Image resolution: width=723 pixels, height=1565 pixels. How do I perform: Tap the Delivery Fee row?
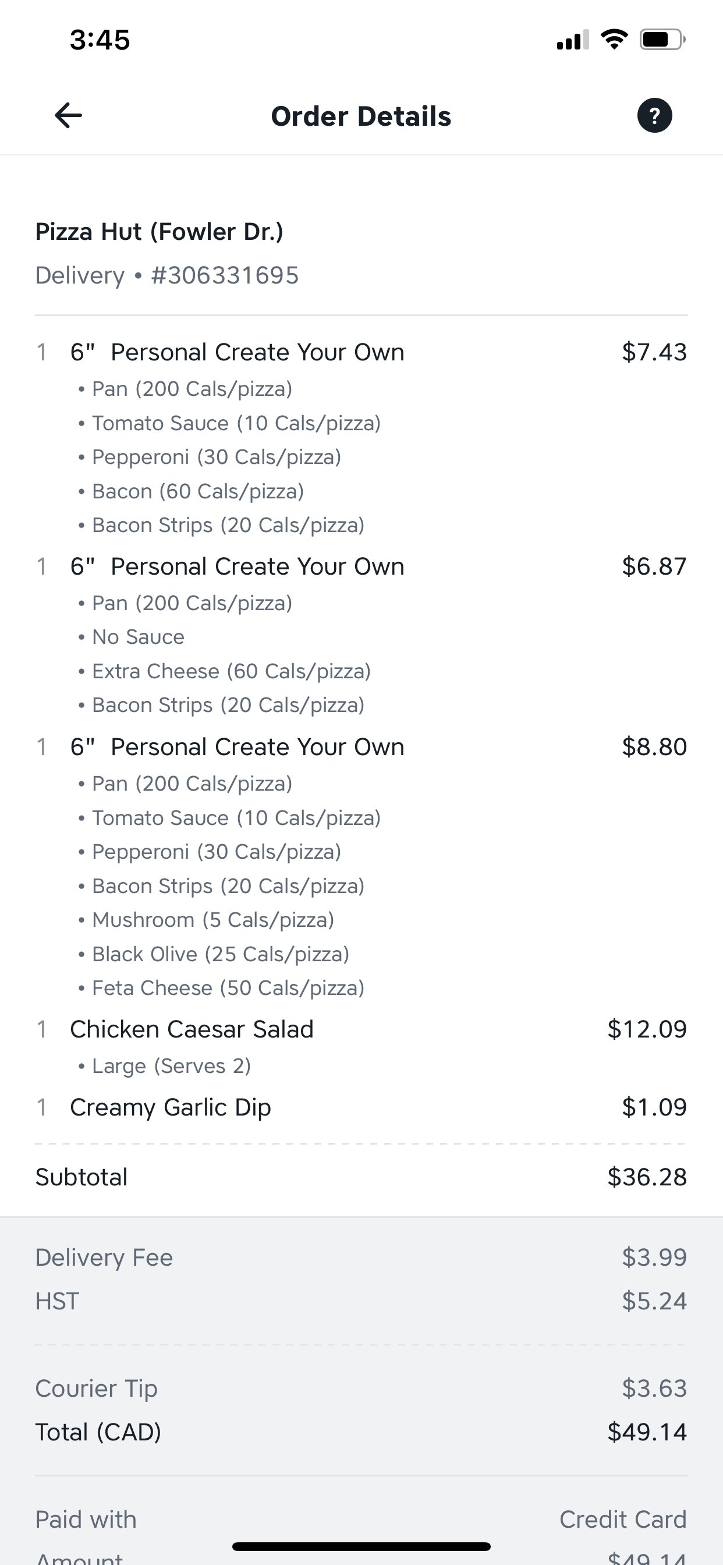pyautogui.click(x=361, y=1257)
